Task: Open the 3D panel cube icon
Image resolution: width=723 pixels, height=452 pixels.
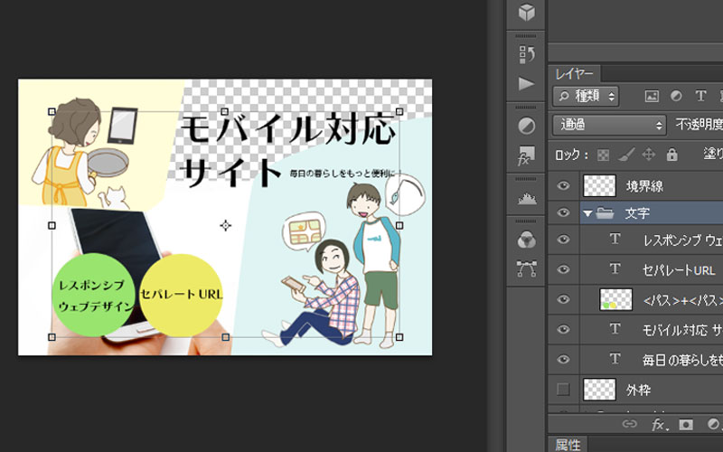Action: pyautogui.click(x=526, y=12)
